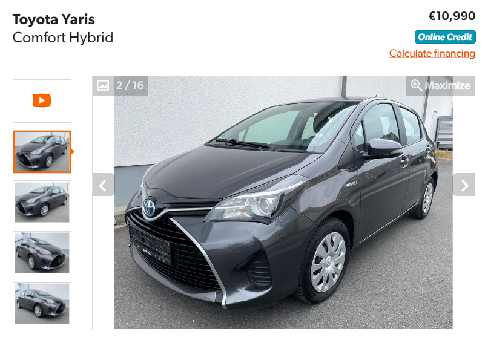Click the €10,990 price
The image size is (488, 343).
[452, 16]
